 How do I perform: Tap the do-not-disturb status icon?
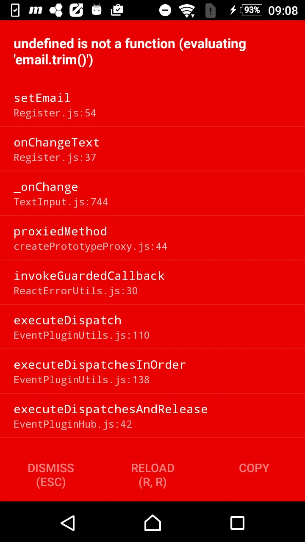[x=165, y=10]
